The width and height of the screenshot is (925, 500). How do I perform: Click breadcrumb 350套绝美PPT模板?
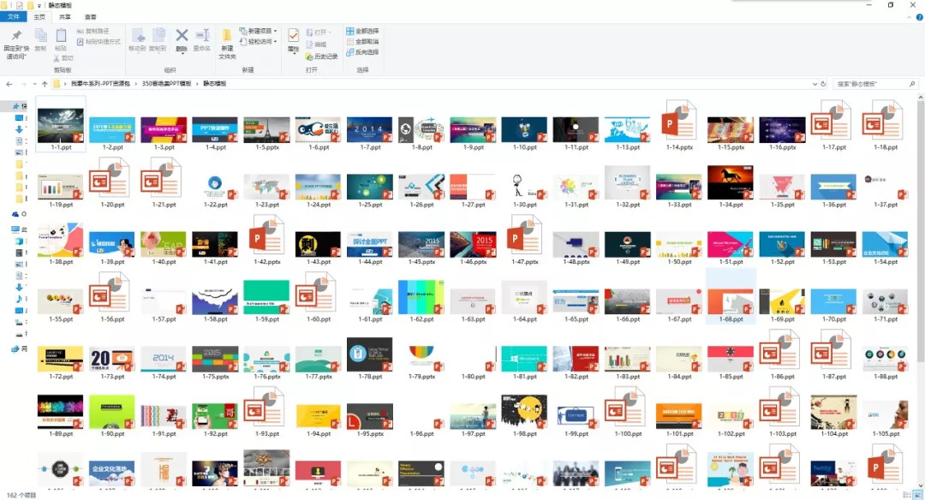(x=167, y=84)
